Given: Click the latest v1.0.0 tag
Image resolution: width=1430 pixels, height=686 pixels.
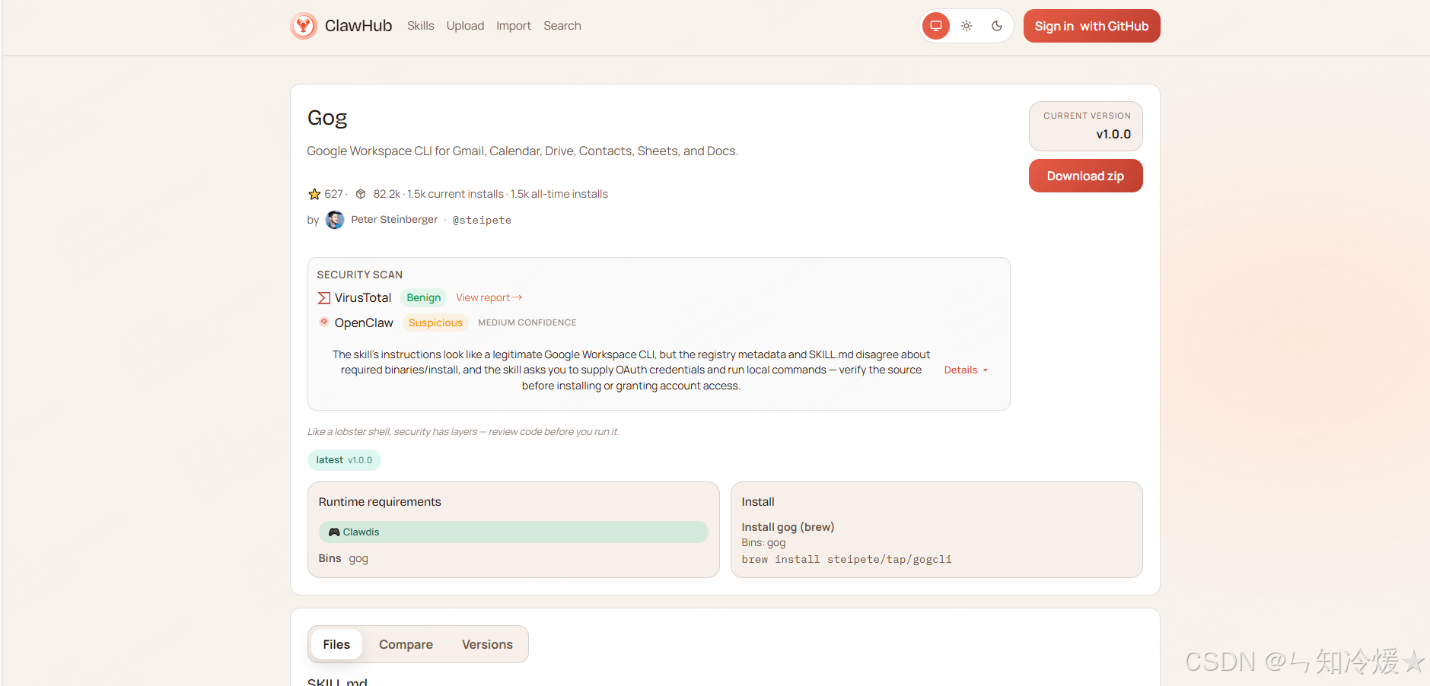Looking at the screenshot, I should (x=344, y=460).
